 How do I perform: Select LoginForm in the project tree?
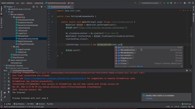[22, 33]
